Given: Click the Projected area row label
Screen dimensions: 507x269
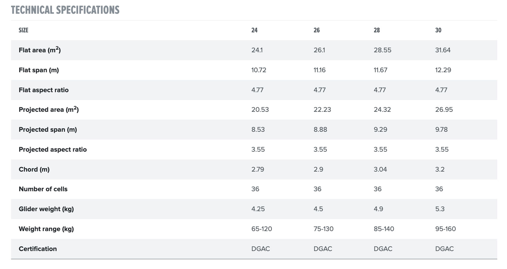Looking at the screenshot, I should pyautogui.click(x=49, y=110).
